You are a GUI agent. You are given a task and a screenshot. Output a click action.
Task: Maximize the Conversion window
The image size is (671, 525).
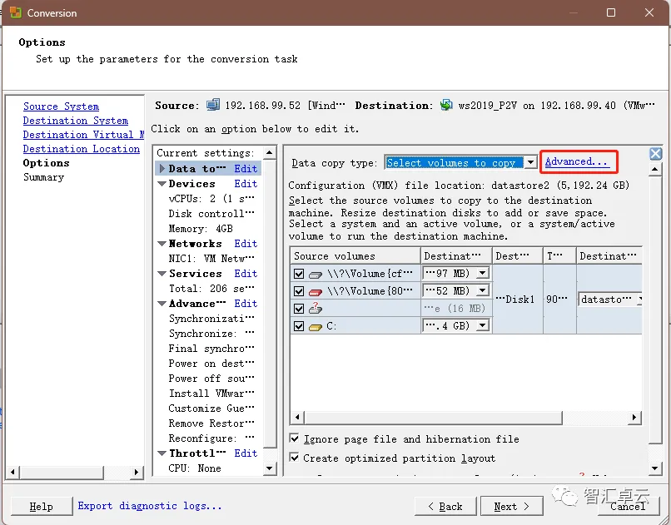pyautogui.click(x=611, y=12)
